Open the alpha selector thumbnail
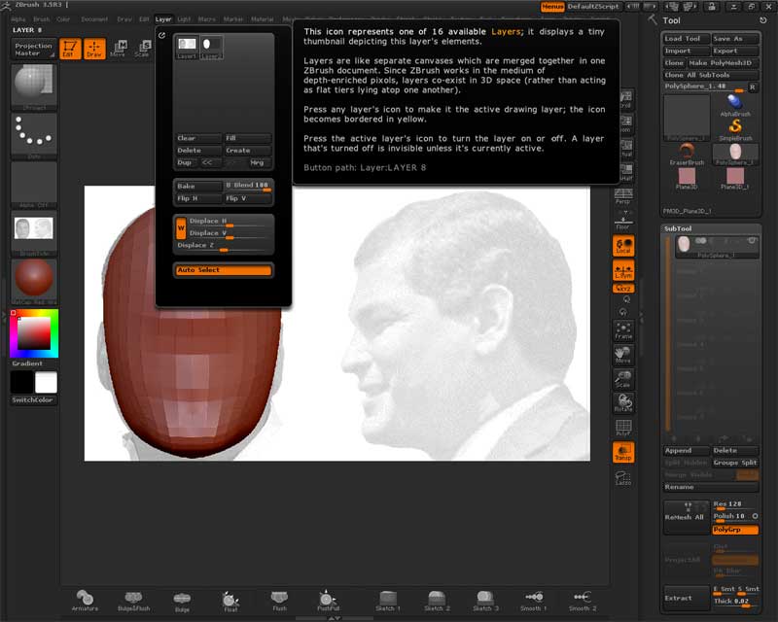Image resolution: width=778 pixels, height=622 pixels. tap(34, 183)
